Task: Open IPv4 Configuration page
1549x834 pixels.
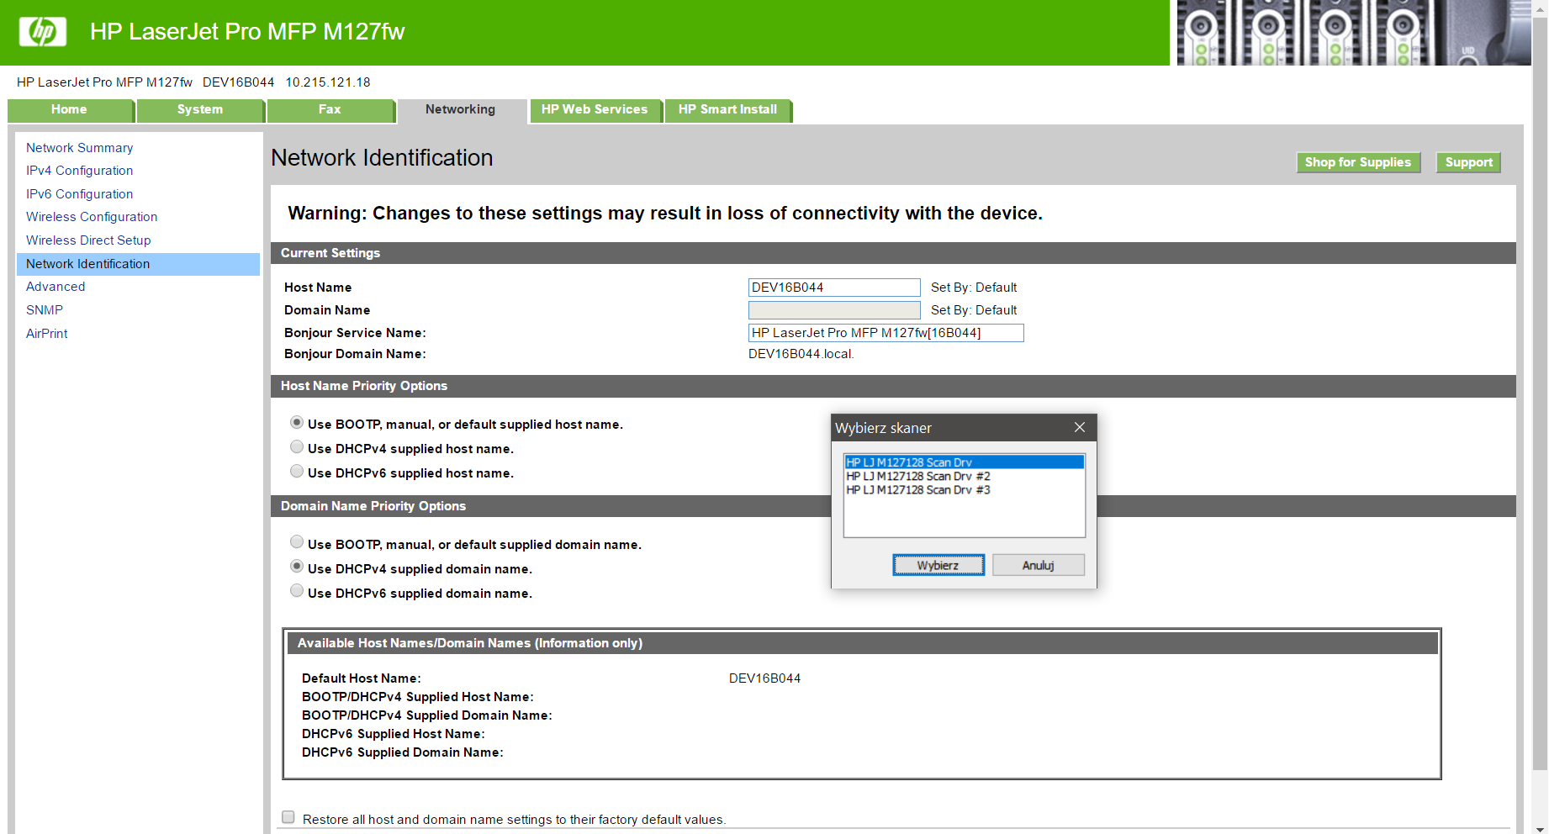Action: [79, 171]
